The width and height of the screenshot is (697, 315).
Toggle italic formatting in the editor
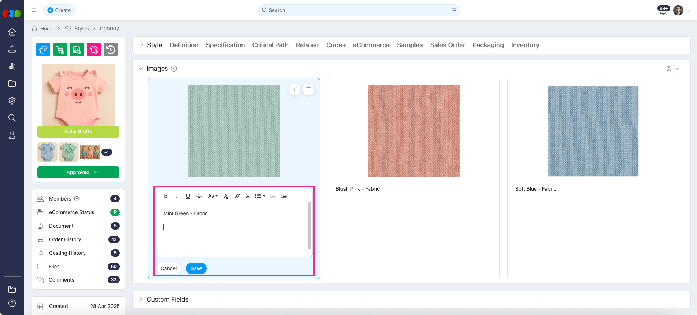pos(177,196)
